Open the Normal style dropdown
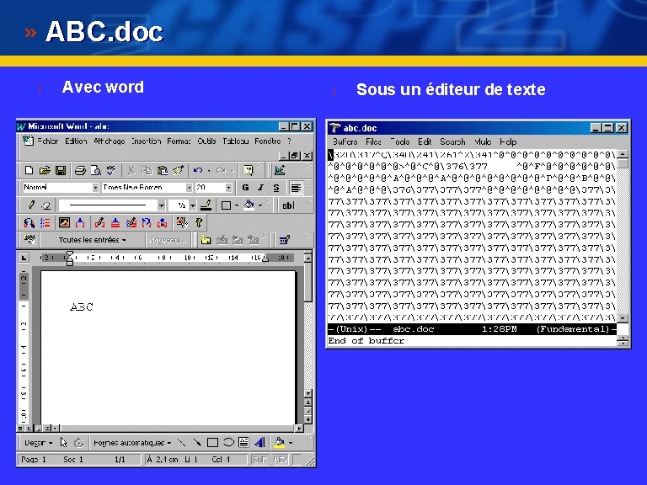This screenshot has height=485, width=647. (x=95, y=188)
